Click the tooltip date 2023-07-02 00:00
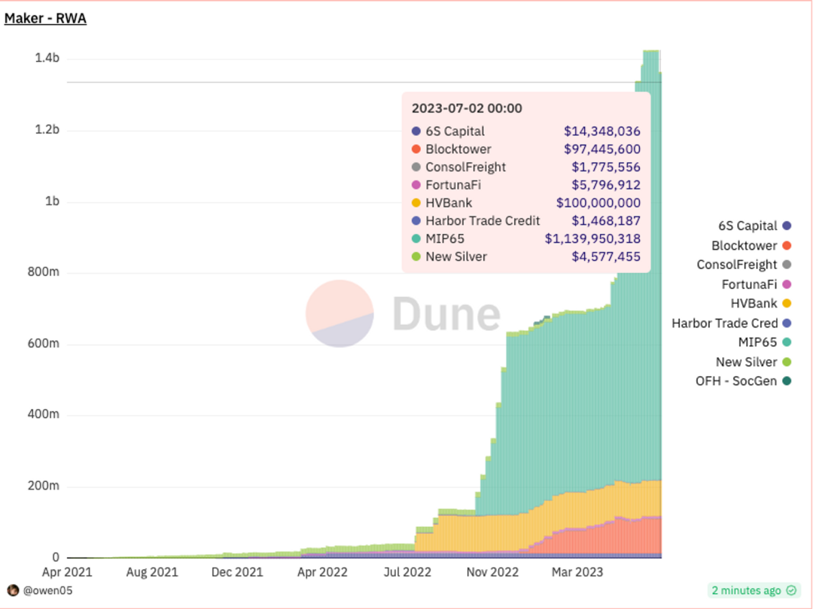The height and width of the screenshot is (609, 813). (x=467, y=108)
